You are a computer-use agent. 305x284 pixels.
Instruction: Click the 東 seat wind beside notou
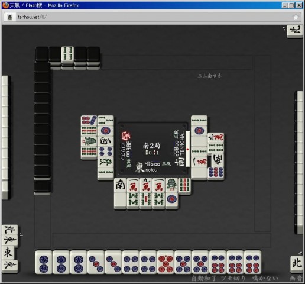click(x=139, y=167)
